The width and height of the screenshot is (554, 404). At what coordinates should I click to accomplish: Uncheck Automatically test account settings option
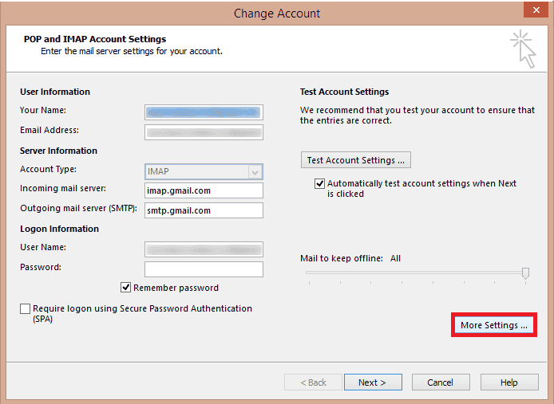tap(319, 183)
